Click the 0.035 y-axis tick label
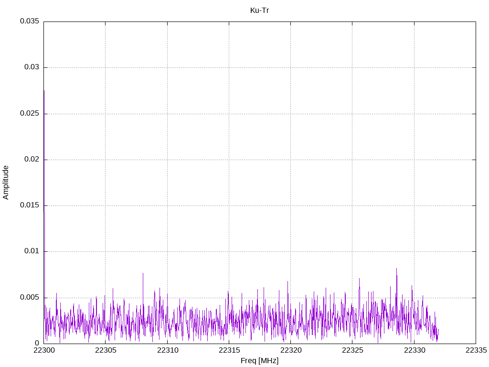This screenshot has width=489, height=367. coord(29,22)
